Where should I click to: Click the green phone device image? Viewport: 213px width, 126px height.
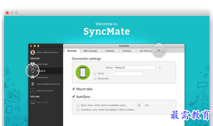(83, 73)
